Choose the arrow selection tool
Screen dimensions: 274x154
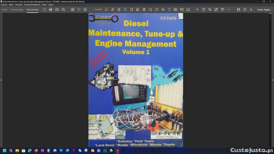[198, 10]
